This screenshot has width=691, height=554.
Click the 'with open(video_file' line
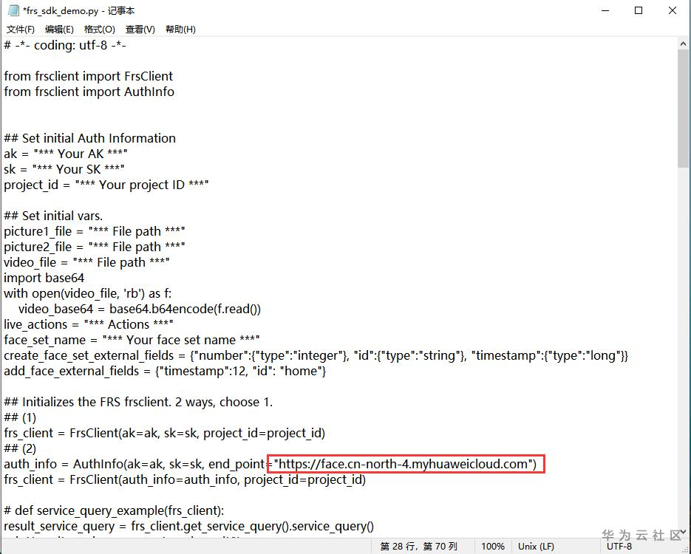click(88, 293)
